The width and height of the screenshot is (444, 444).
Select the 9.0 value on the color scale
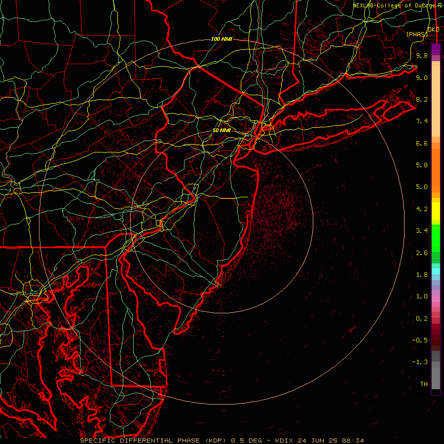422,77
